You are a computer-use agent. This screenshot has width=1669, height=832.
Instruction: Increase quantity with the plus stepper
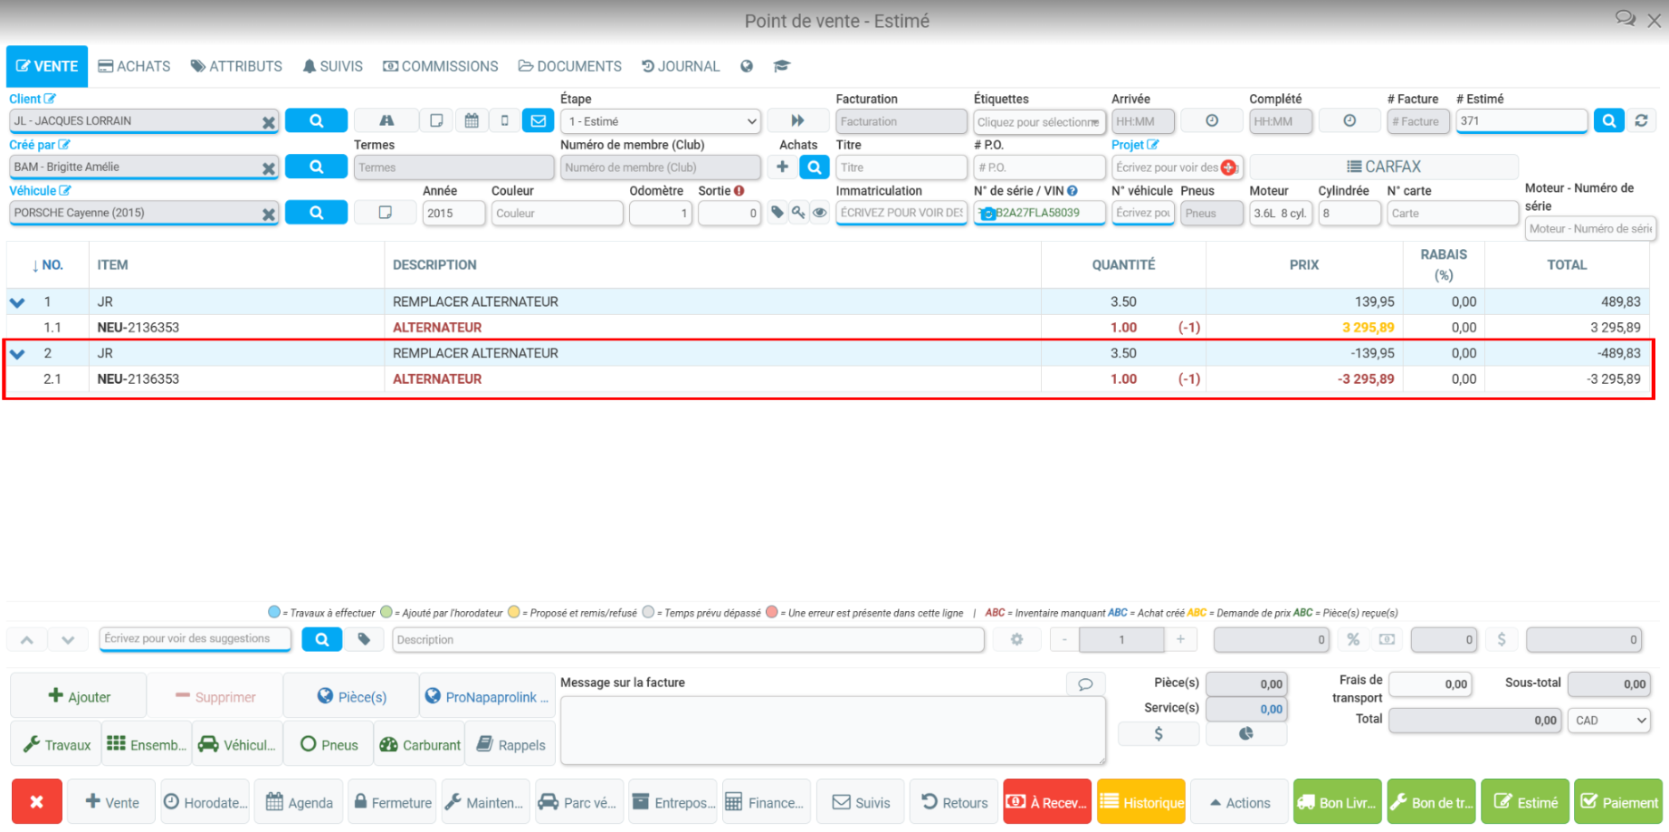[1180, 639]
